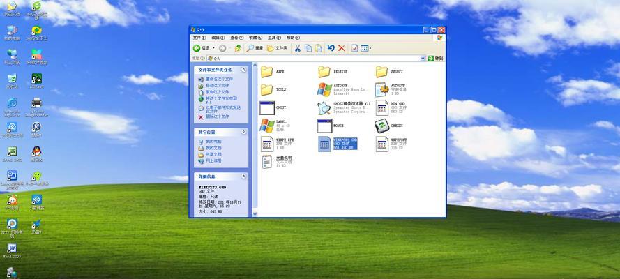Open 网上邻居 in Other Places panel

(x=213, y=161)
